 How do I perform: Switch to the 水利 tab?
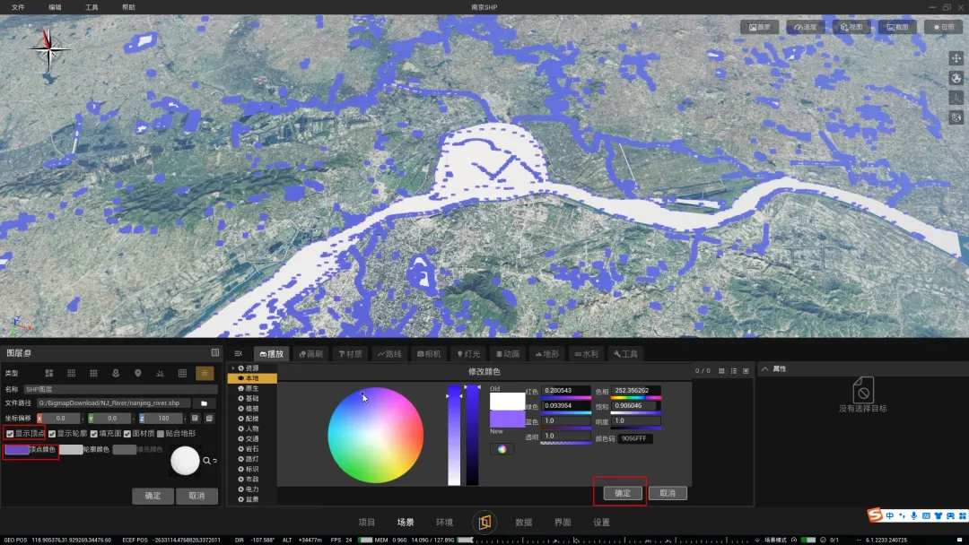click(x=587, y=354)
